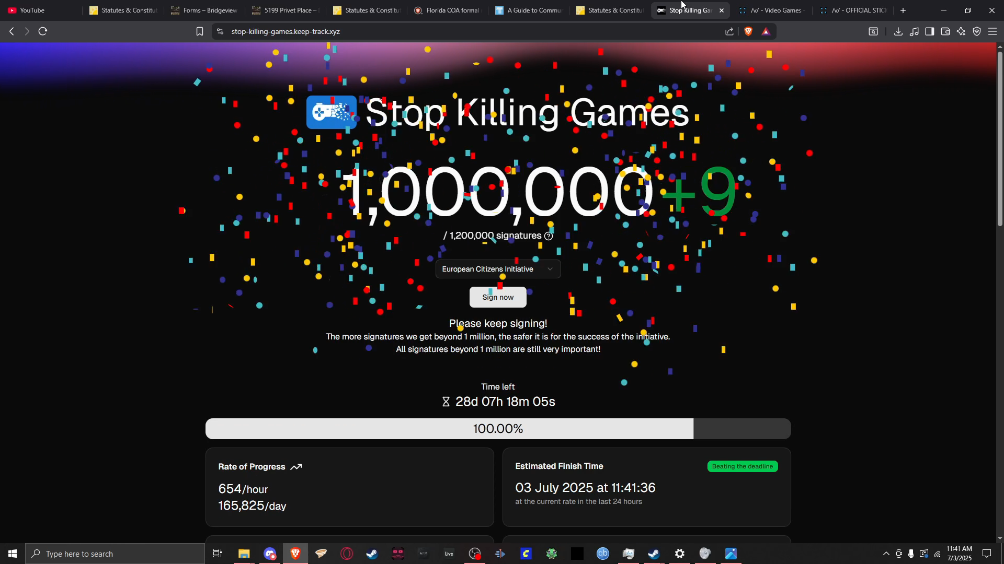Reload the current page

click(x=43, y=31)
